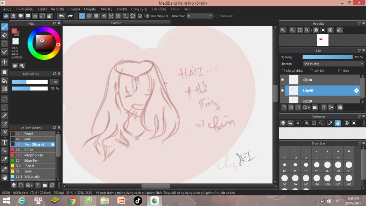
Task: Open the Pha trộn blending dropdown
Action: [x=333, y=64]
